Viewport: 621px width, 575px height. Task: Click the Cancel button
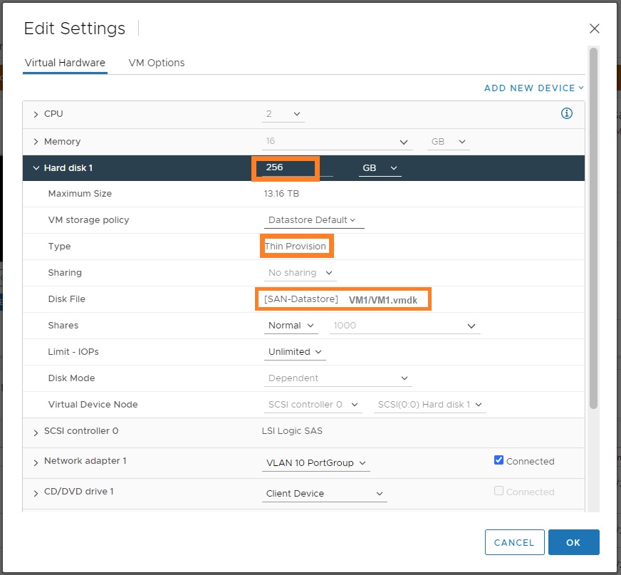tap(514, 542)
